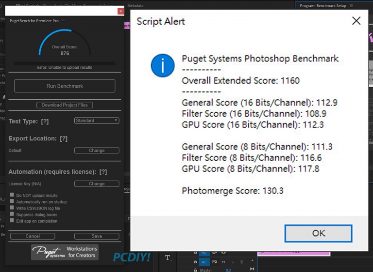Image resolution: width=373 pixels, height=272 pixels.
Task: Solo audio track A1 with the S button
Action: pos(233,262)
